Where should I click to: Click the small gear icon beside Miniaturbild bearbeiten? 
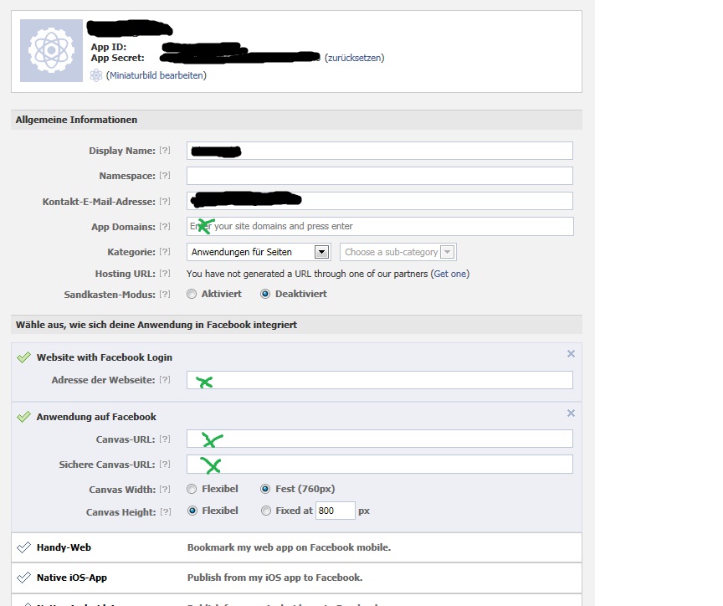tap(96, 75)
